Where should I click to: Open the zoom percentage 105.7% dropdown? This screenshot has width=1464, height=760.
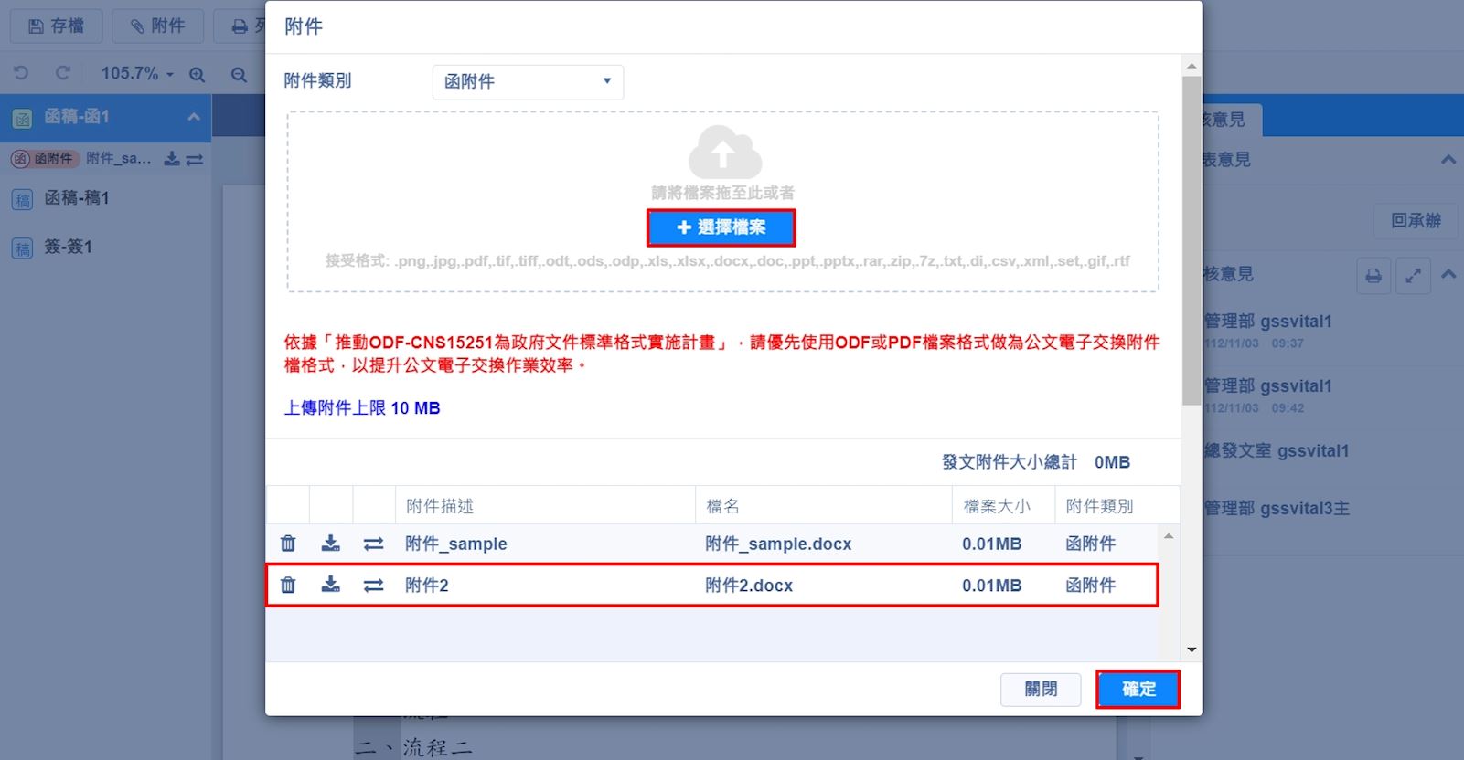pyautogui.click(x=137, y=74)
